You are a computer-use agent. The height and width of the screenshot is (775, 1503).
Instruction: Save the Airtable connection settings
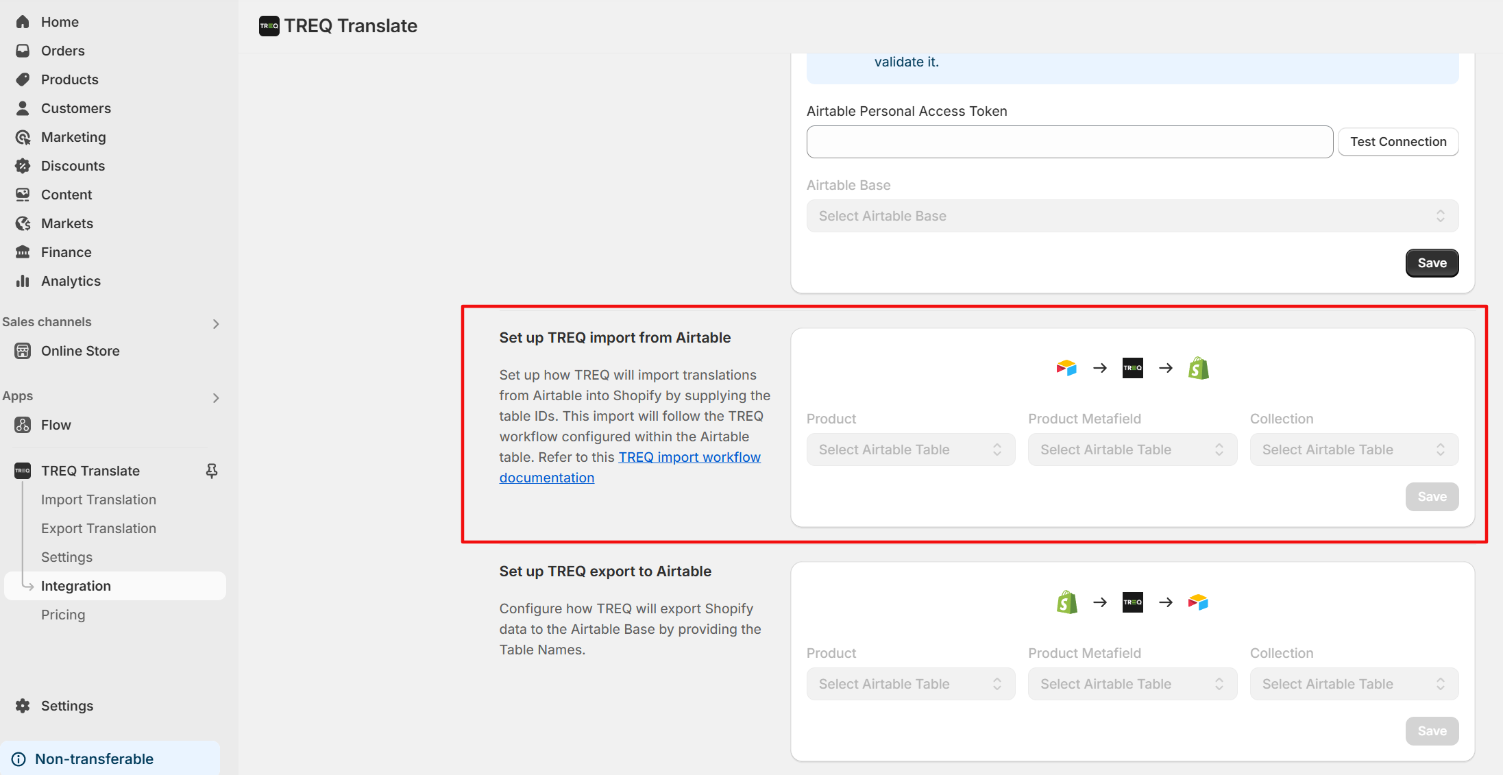click(1432, 263)
